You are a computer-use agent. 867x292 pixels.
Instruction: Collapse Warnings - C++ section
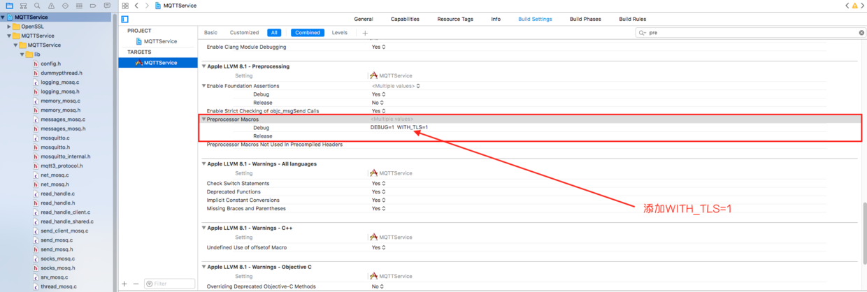tap(203, 228)
